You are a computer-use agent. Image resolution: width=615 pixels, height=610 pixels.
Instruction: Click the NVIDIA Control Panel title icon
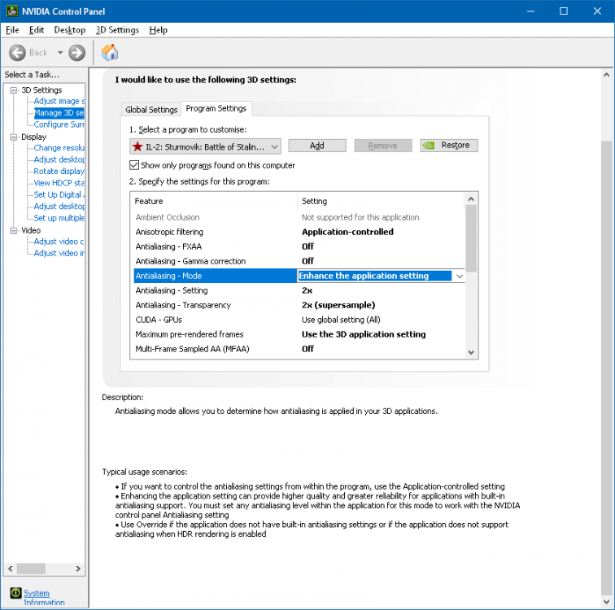[x=11, y=11]
